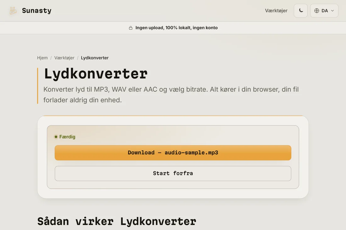The width and height of the screenshot is (346, 230).
Task: Open the Værktøjer breadcrumb link
Action: tap(64, 58)
